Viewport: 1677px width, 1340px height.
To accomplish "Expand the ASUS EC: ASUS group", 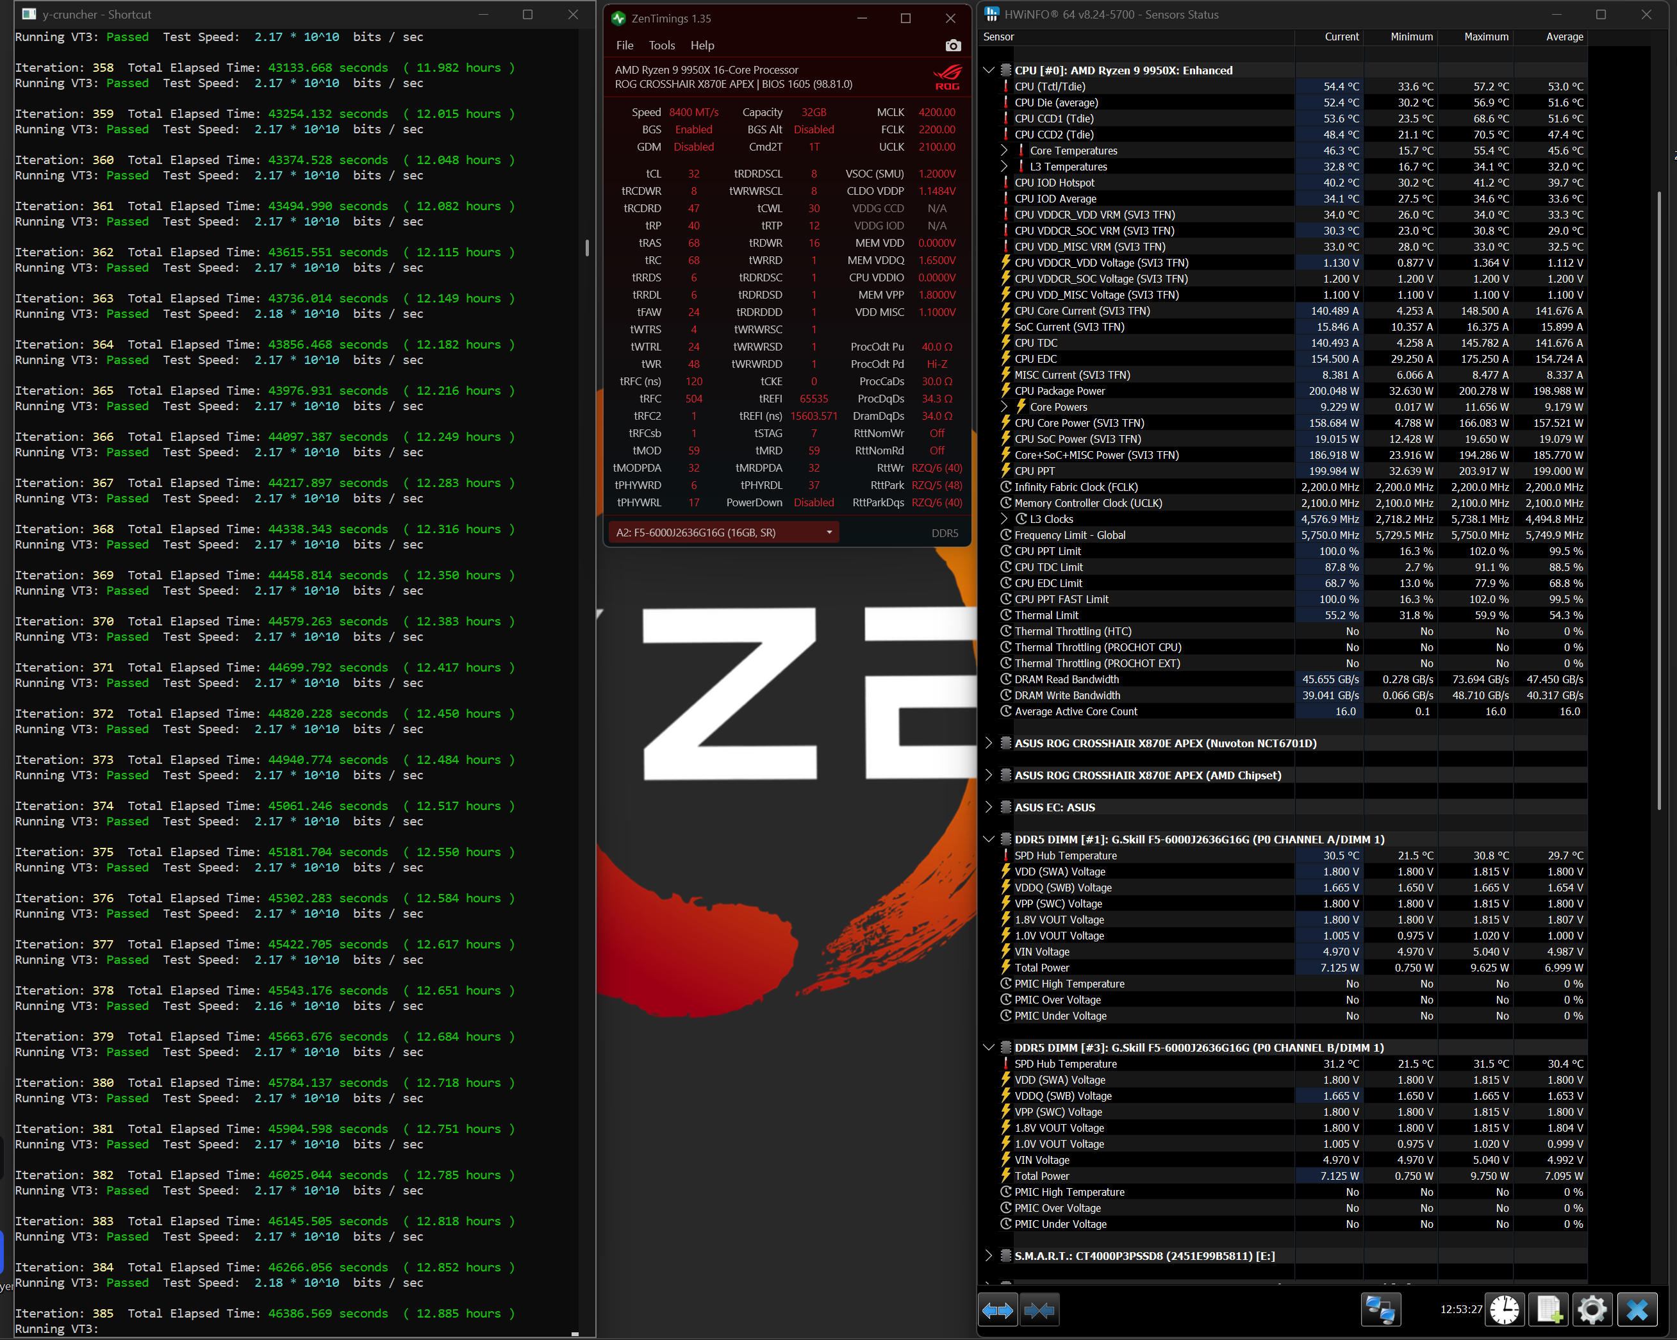I will click(x=989, y=807).
